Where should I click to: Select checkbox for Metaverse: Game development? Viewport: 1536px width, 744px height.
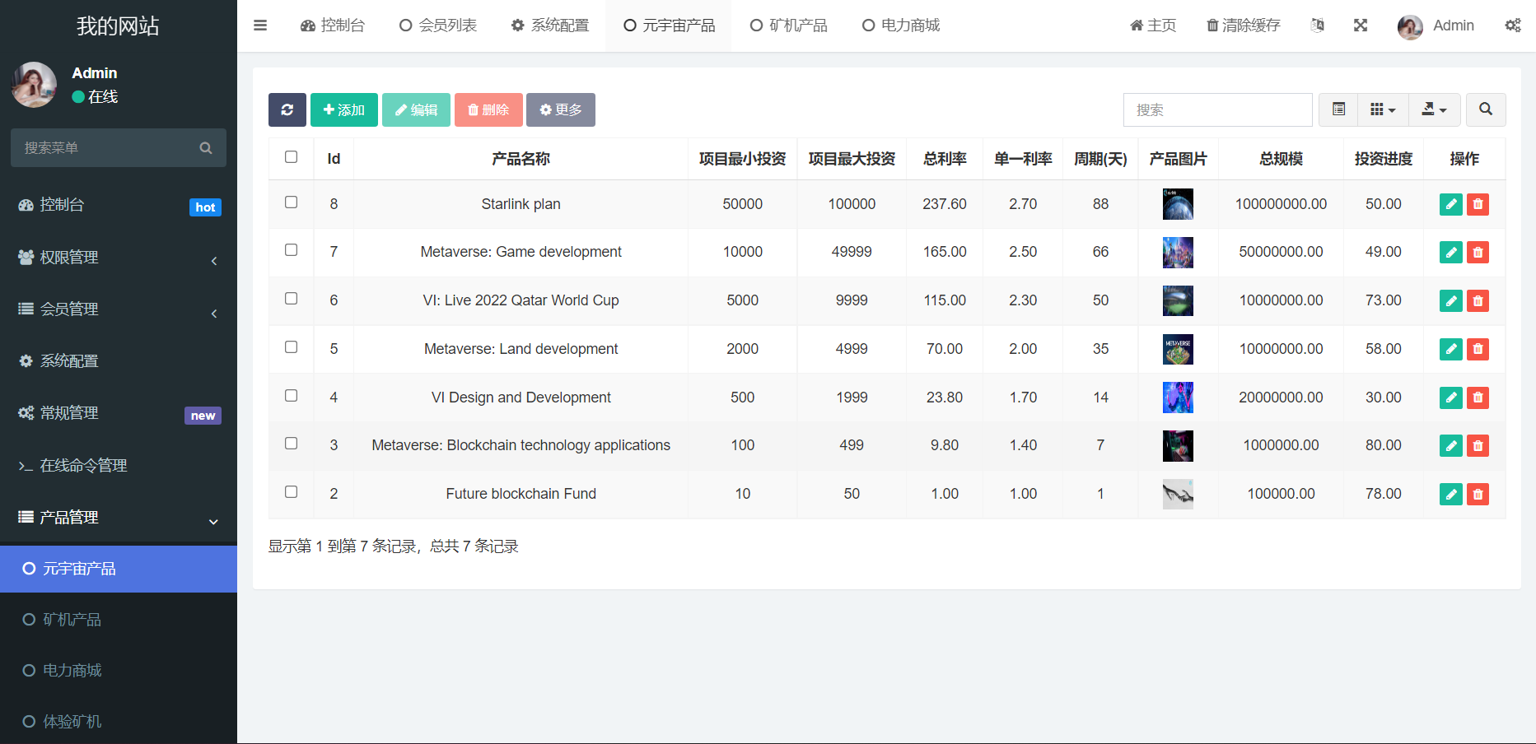pos(291,249)
